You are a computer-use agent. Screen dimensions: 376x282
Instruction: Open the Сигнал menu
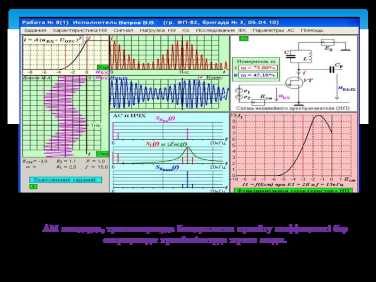point(123,30)
